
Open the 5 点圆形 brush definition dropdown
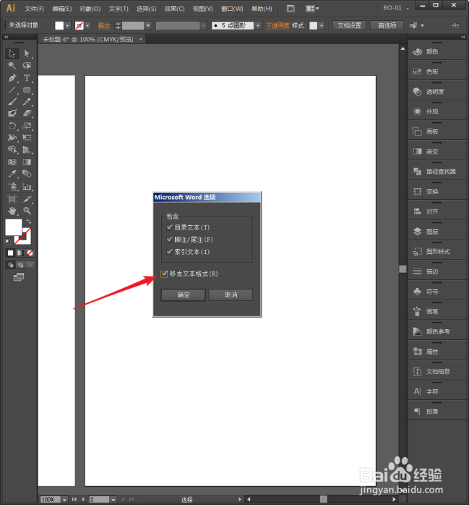pyautogui.click(x=258, y=25)
